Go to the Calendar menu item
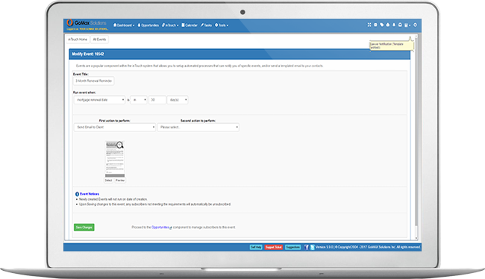 (190, 25)
